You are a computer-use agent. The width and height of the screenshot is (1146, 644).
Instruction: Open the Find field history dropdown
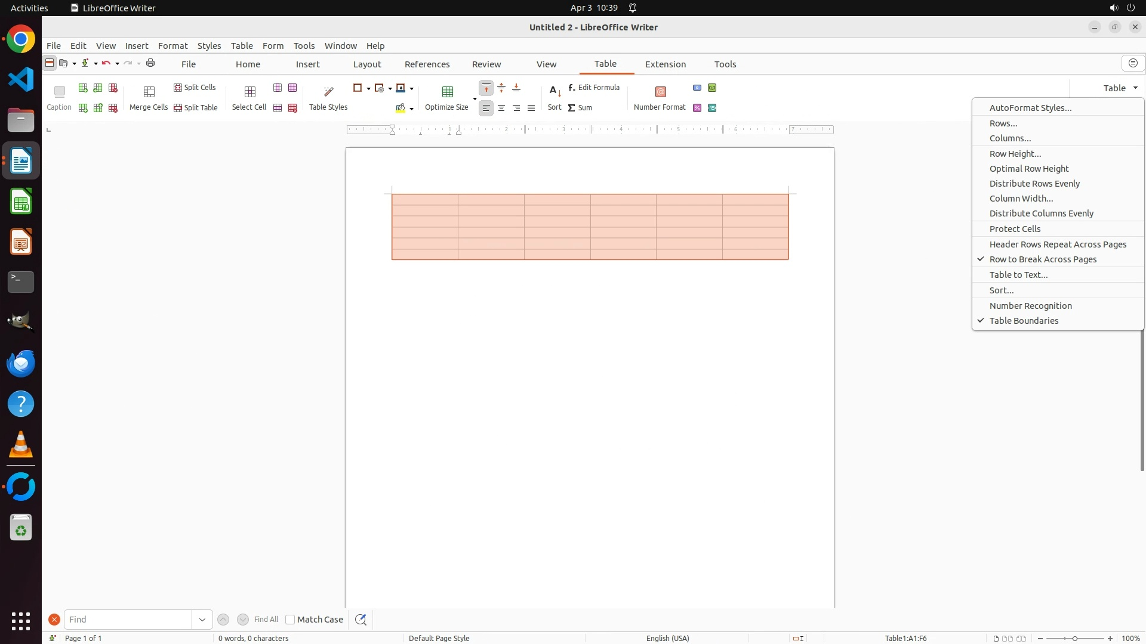click(202, 620)
